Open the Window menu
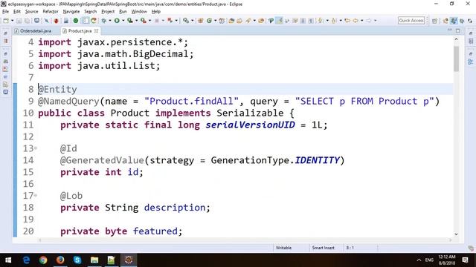This screenshot has height=267, width=476. [x=139, y=12]
